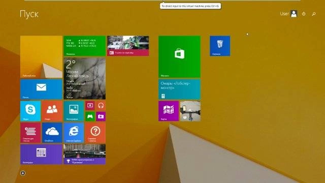This screenshot has width=325, height=183.
Task: Open the Mail envelope tile
Action: [41, 89]
